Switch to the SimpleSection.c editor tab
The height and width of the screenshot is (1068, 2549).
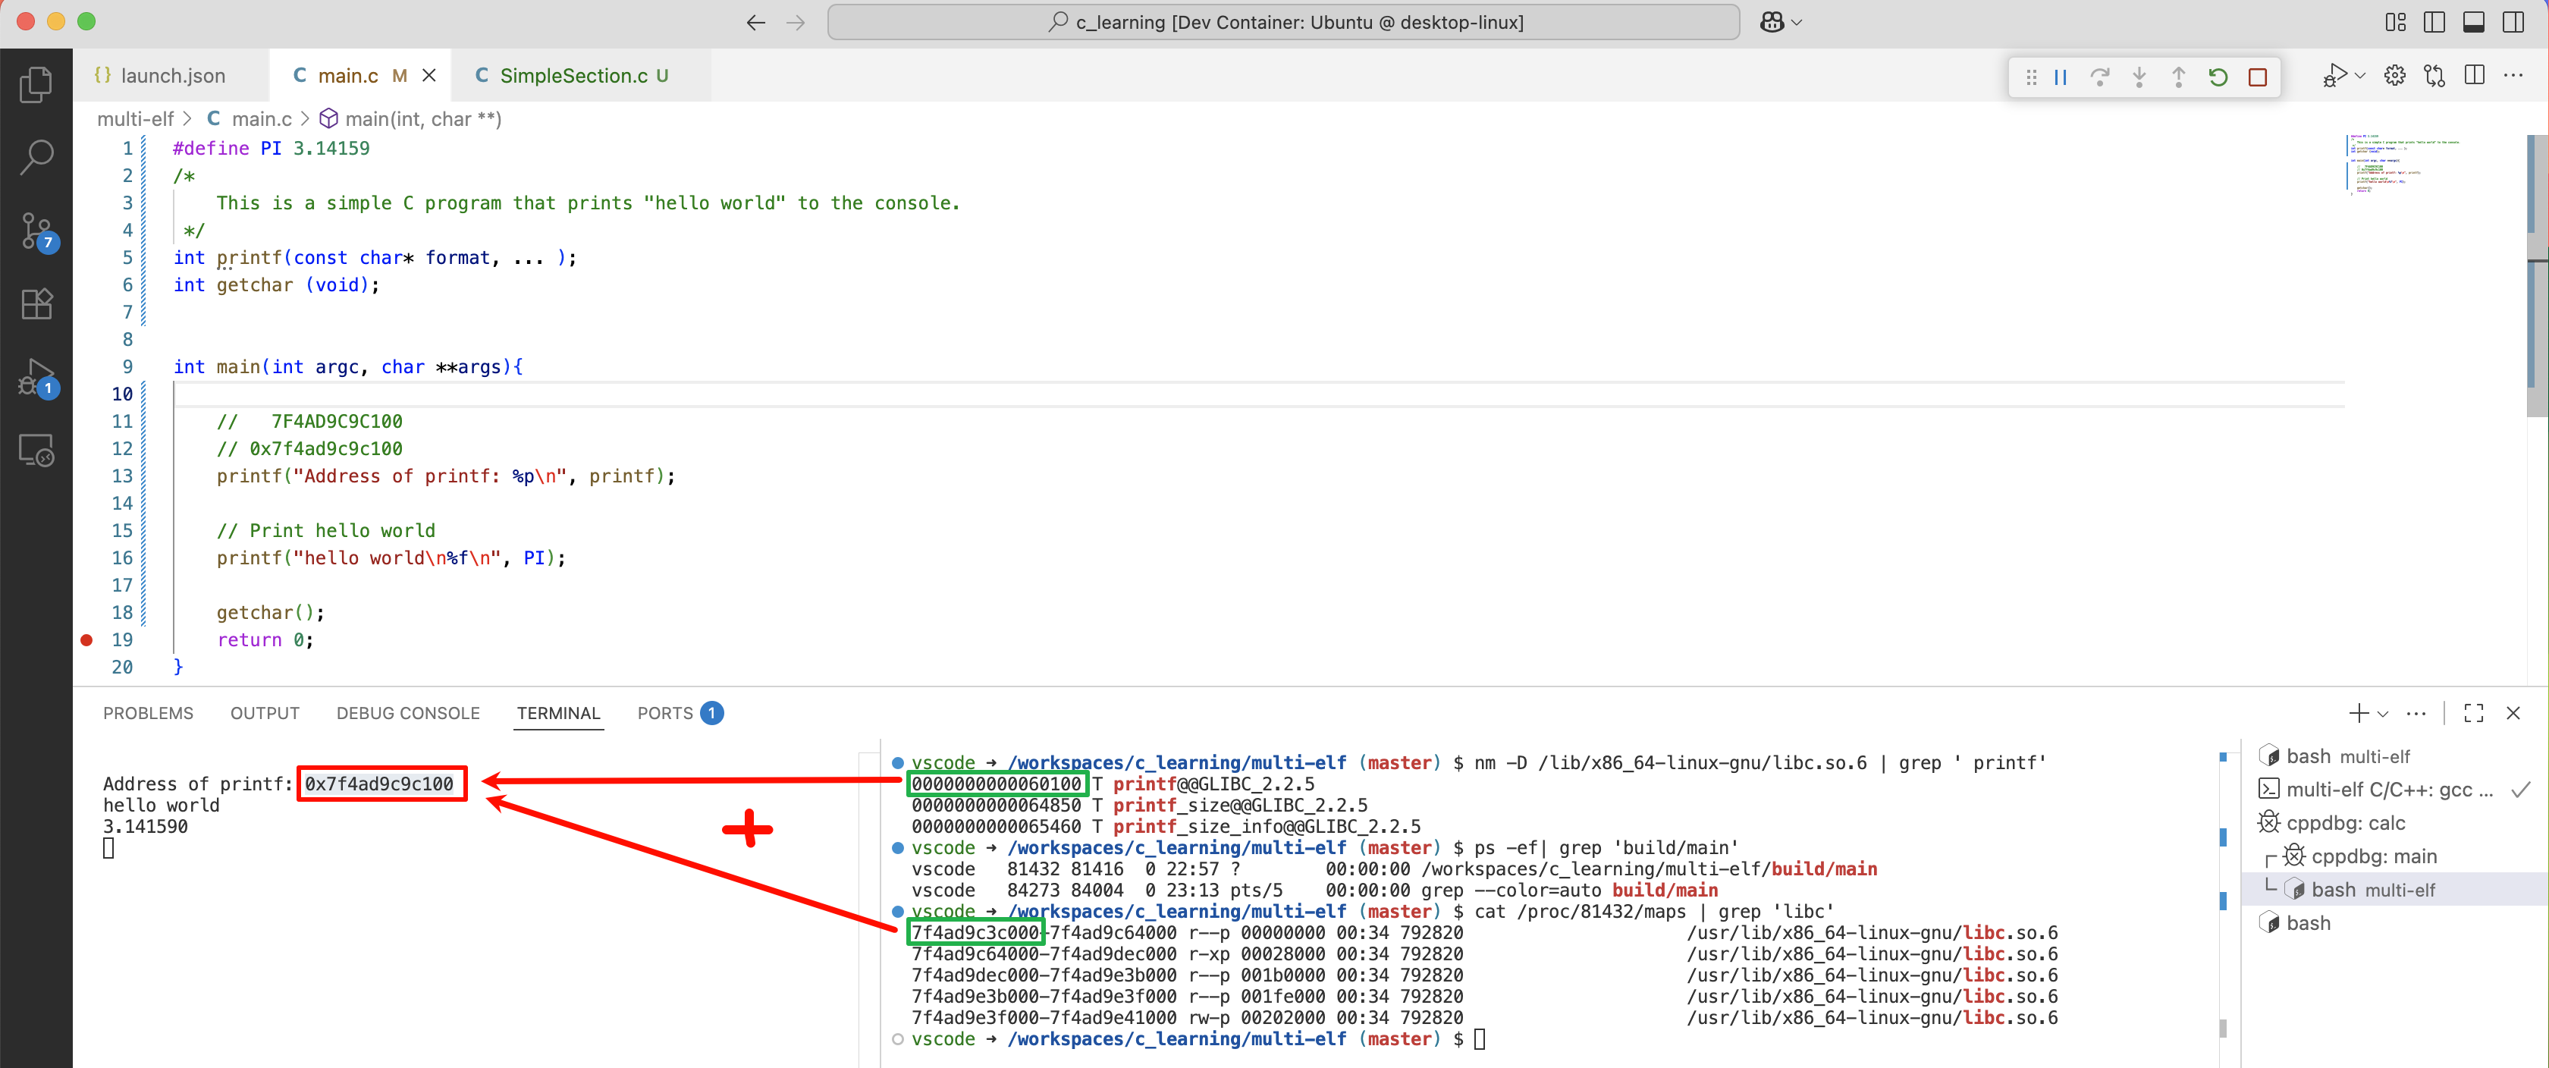(573, 76)
